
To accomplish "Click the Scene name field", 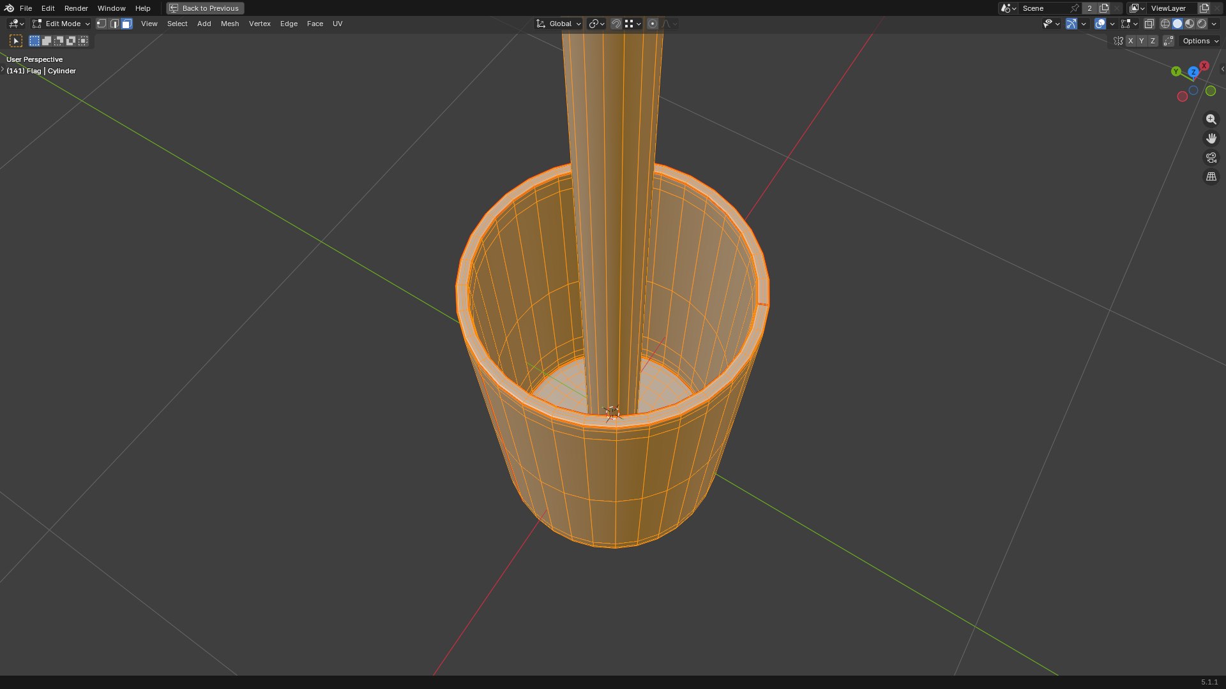I will [1045, 8].
